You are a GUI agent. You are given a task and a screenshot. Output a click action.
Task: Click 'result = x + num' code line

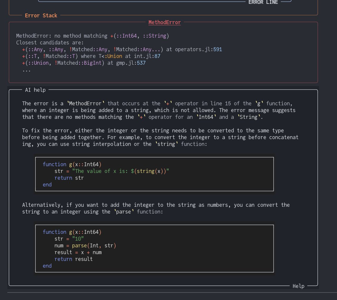point(78,252)
